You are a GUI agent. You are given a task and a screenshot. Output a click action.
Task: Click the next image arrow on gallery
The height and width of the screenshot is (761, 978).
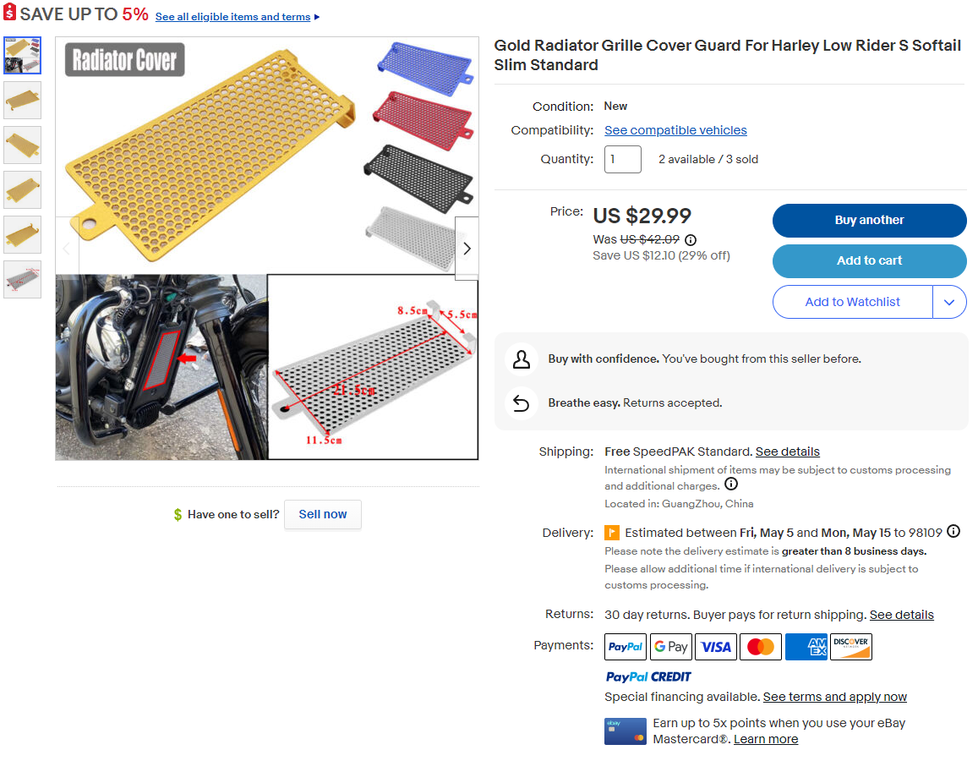[x=467, y=248]
